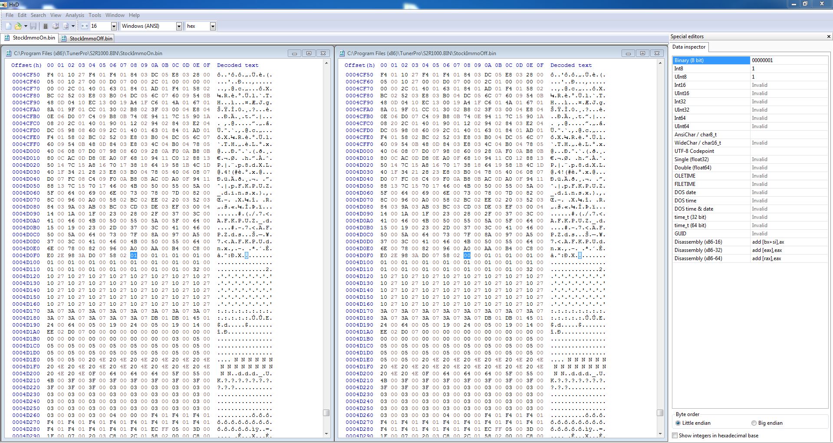The width and height of the screenshot is (833, 443).
Task: Open the Search menu
Action: click(38, 15)
